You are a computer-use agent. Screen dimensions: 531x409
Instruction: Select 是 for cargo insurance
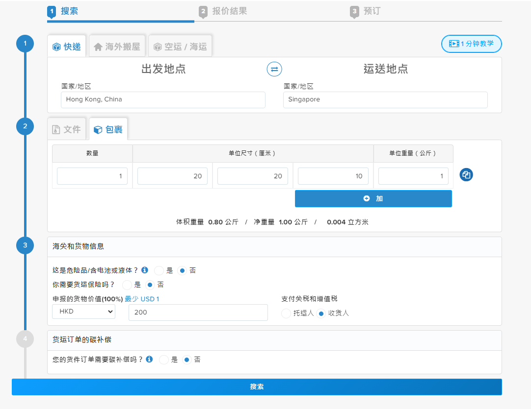[127, 285]
